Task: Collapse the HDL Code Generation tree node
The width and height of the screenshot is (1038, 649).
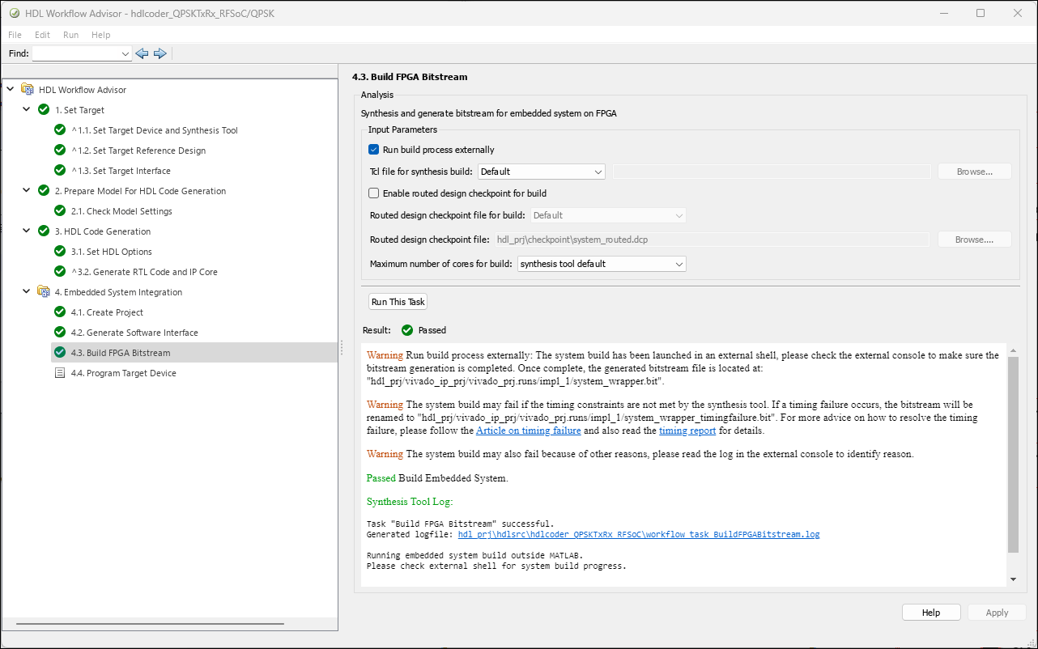Action: point(27,231)
